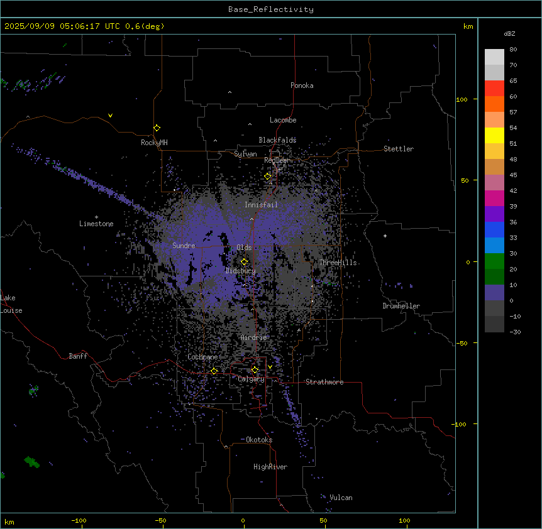
Task: Click the legend value 42
Action: click(513, 190)
